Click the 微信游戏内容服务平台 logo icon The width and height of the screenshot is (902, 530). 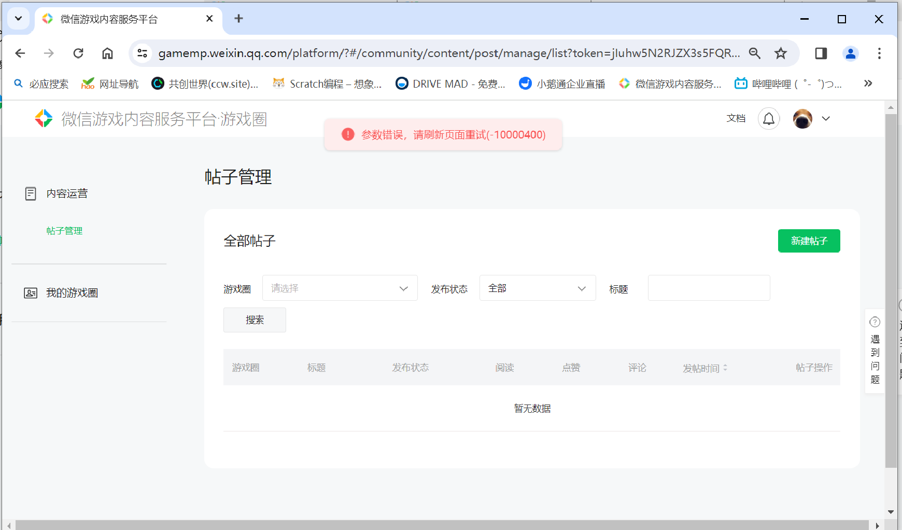[44, 118]
